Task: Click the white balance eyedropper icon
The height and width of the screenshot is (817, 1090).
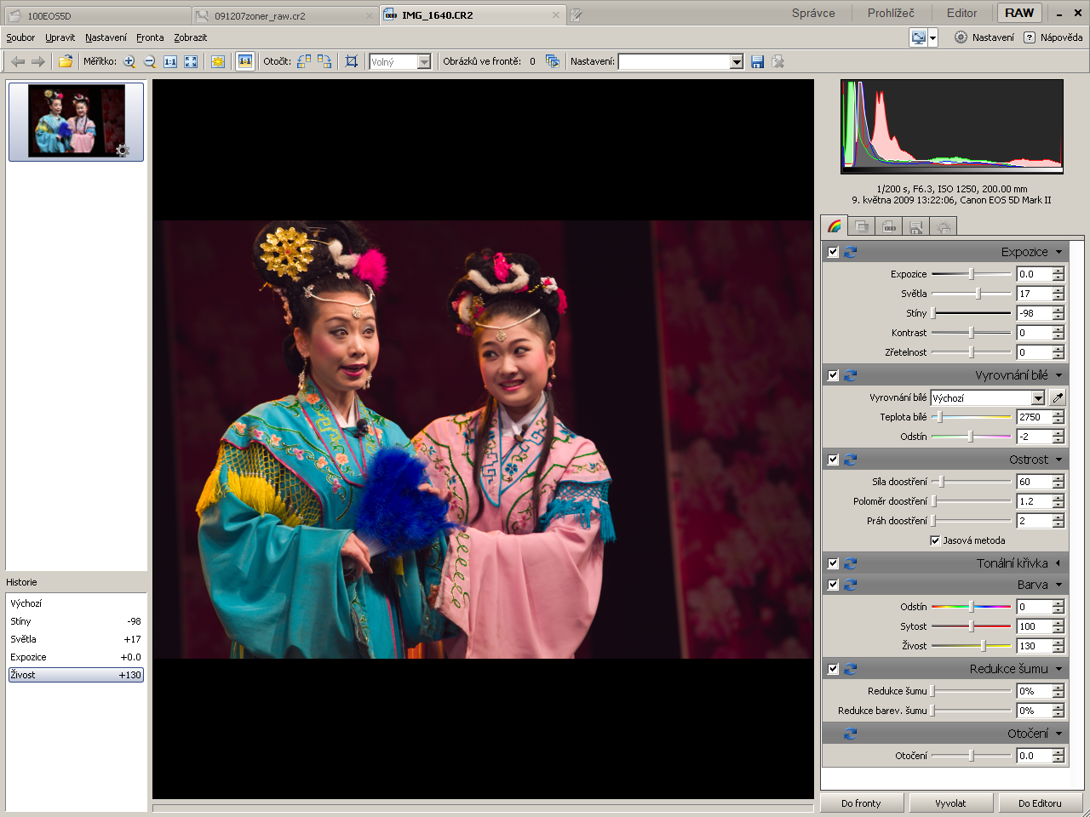Action: tap(1058, 397)
